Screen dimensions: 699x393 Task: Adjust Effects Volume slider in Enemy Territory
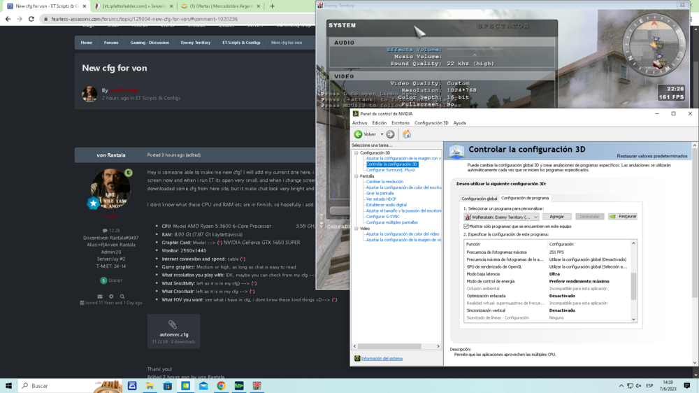point(475,49)
